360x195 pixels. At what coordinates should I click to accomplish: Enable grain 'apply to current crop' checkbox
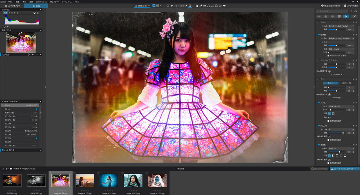pyautogui.click(x=328, y=56)
